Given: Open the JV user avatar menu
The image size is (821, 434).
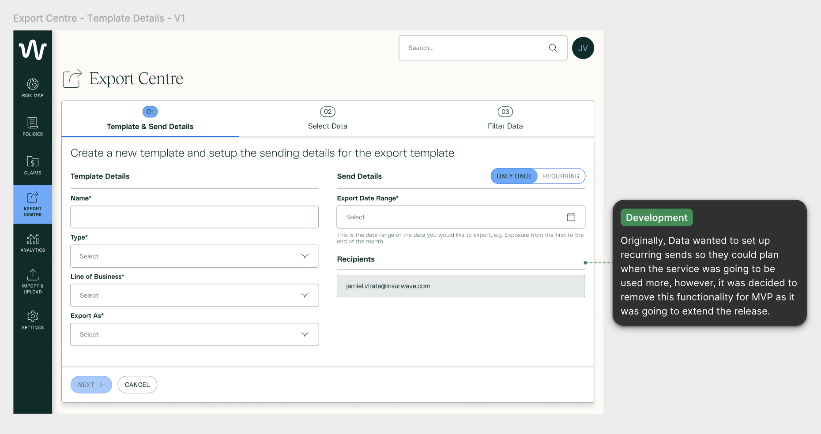Looking at the screenshot, I should click(583, 48).
